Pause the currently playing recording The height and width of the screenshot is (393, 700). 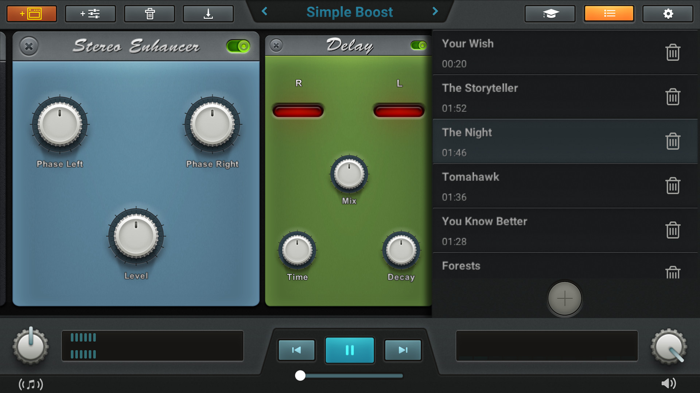[x=349, y=350]
